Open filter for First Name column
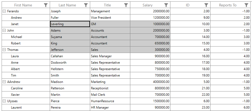The image size is (252, 111). pyautogui.click(x=46, y=5)
